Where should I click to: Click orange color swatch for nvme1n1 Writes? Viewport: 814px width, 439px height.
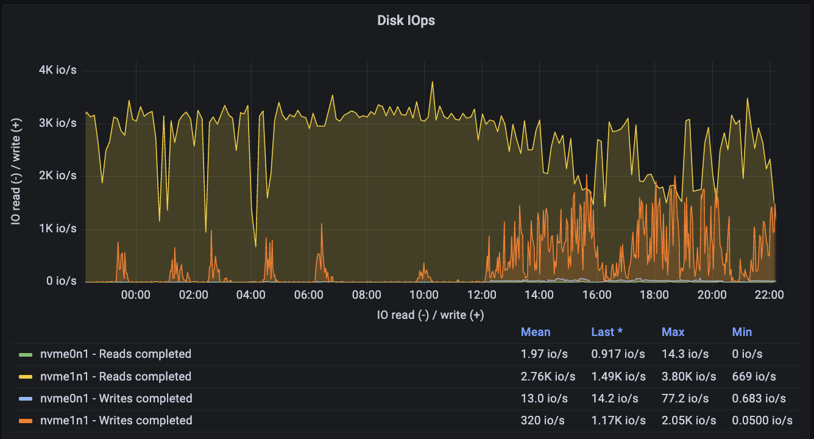click(25, 421)
